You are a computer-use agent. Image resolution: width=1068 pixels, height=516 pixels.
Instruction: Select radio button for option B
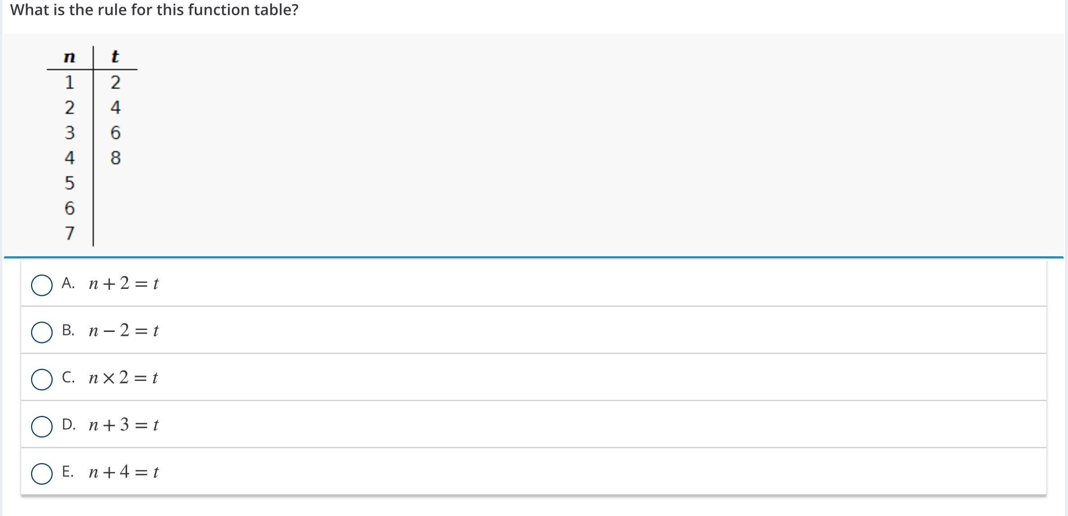coord(42,332)
